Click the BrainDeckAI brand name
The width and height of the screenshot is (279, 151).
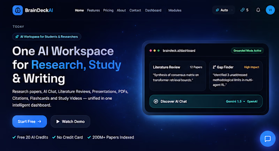[x=39, y=10]
